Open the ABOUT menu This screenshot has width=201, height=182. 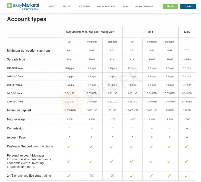coord(52,7)
